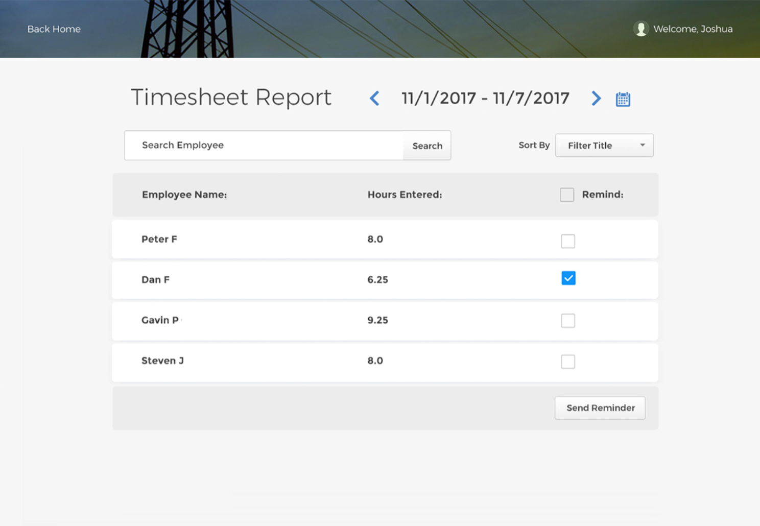Screen dimensions: 760x526
Task: Select the Steven J employee name
Action: (x=162, y=361)
